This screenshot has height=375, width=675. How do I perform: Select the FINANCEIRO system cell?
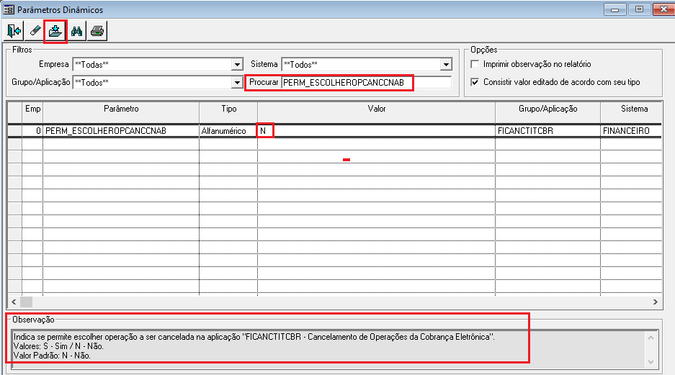632,131
